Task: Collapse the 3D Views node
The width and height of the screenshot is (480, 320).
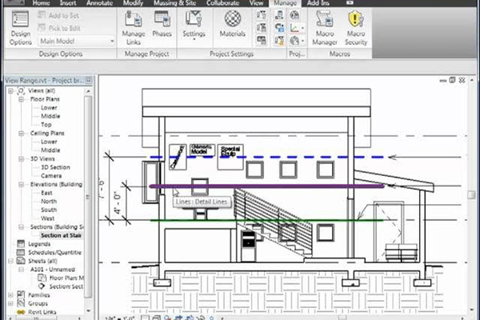Action: pyautogui.click(x=21, y=159)
